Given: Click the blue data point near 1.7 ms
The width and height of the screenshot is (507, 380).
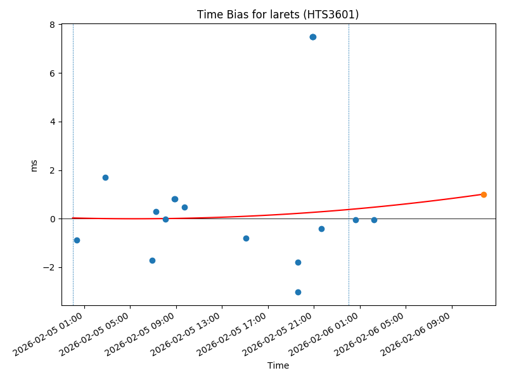Looking at the screenshot, I should (x=105, y=177).
